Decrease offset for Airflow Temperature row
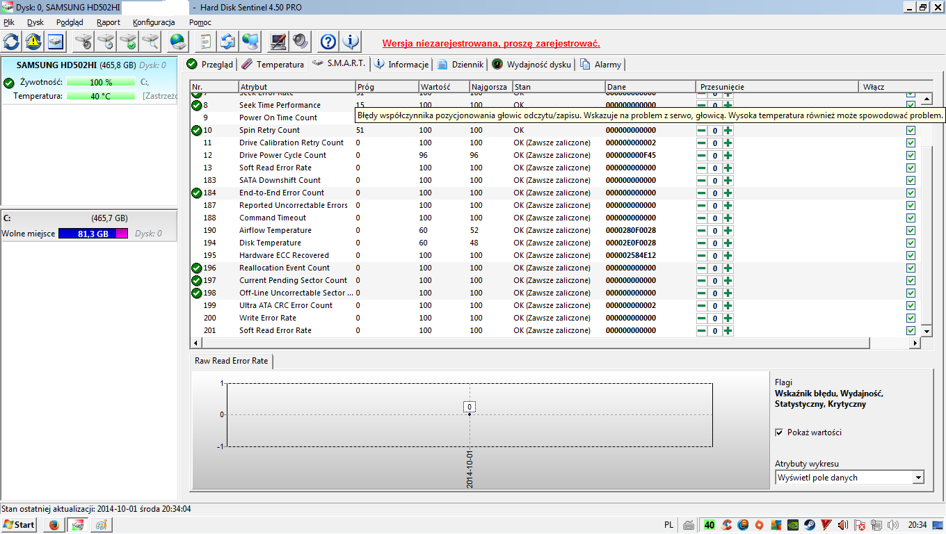This screenshot has height=534, width=946. point(702,230)
